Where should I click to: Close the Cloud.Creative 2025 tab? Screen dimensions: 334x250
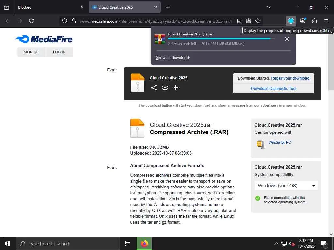[x=156, y=7]
